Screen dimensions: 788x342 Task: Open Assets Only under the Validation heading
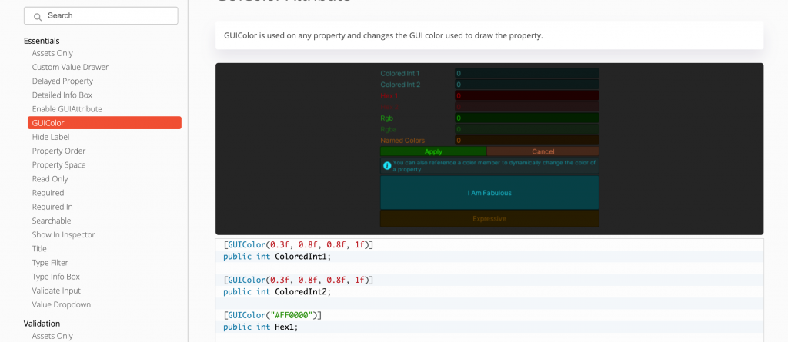click(52, 336)
